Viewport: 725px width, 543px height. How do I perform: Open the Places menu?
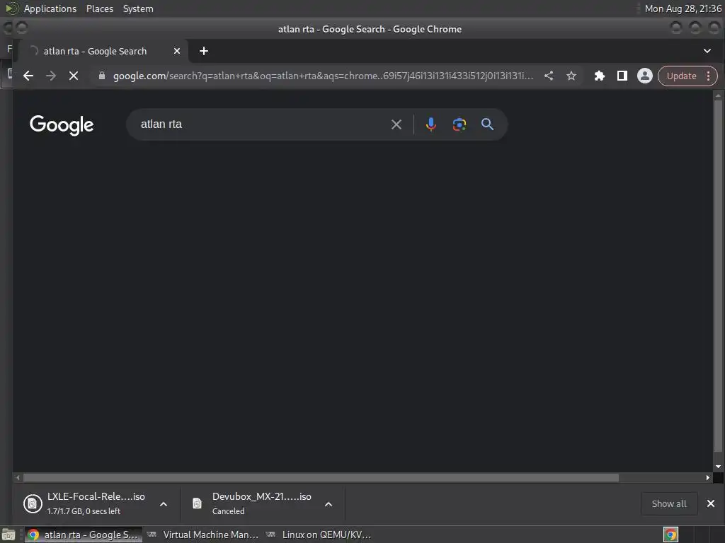click(100, 8)
